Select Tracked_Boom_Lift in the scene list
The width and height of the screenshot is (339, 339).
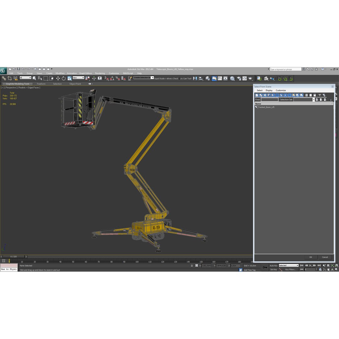266,107
